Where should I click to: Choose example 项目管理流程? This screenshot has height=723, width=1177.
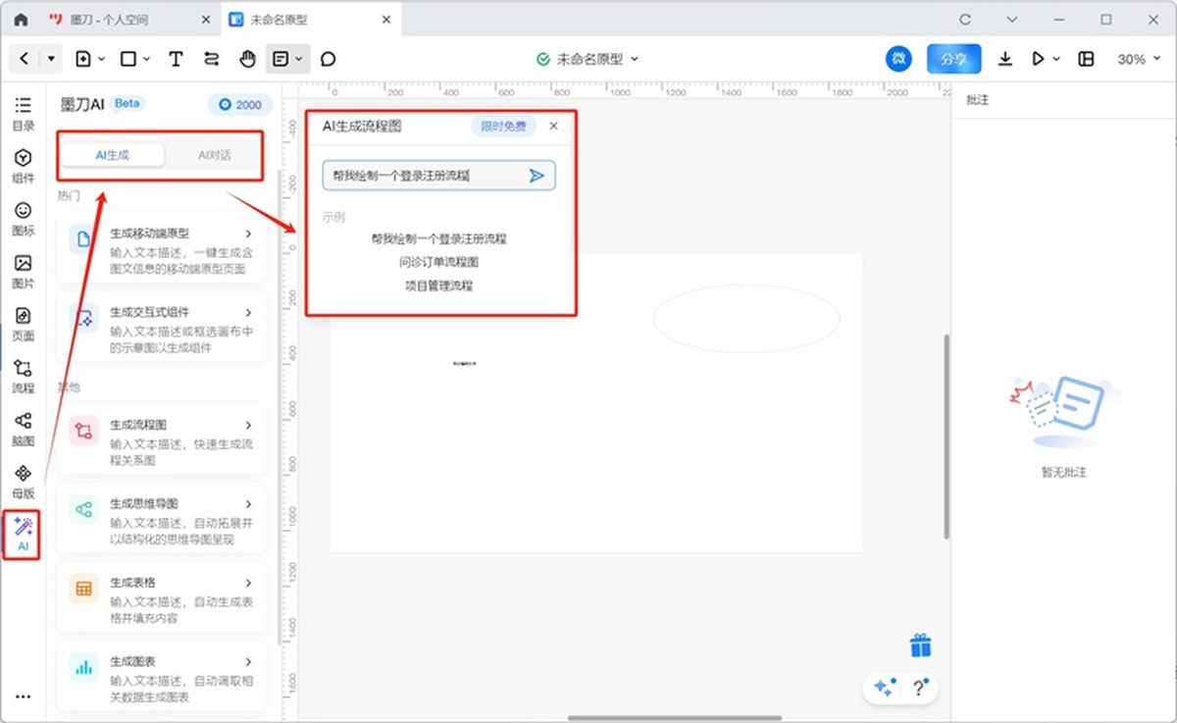[438, 285]
